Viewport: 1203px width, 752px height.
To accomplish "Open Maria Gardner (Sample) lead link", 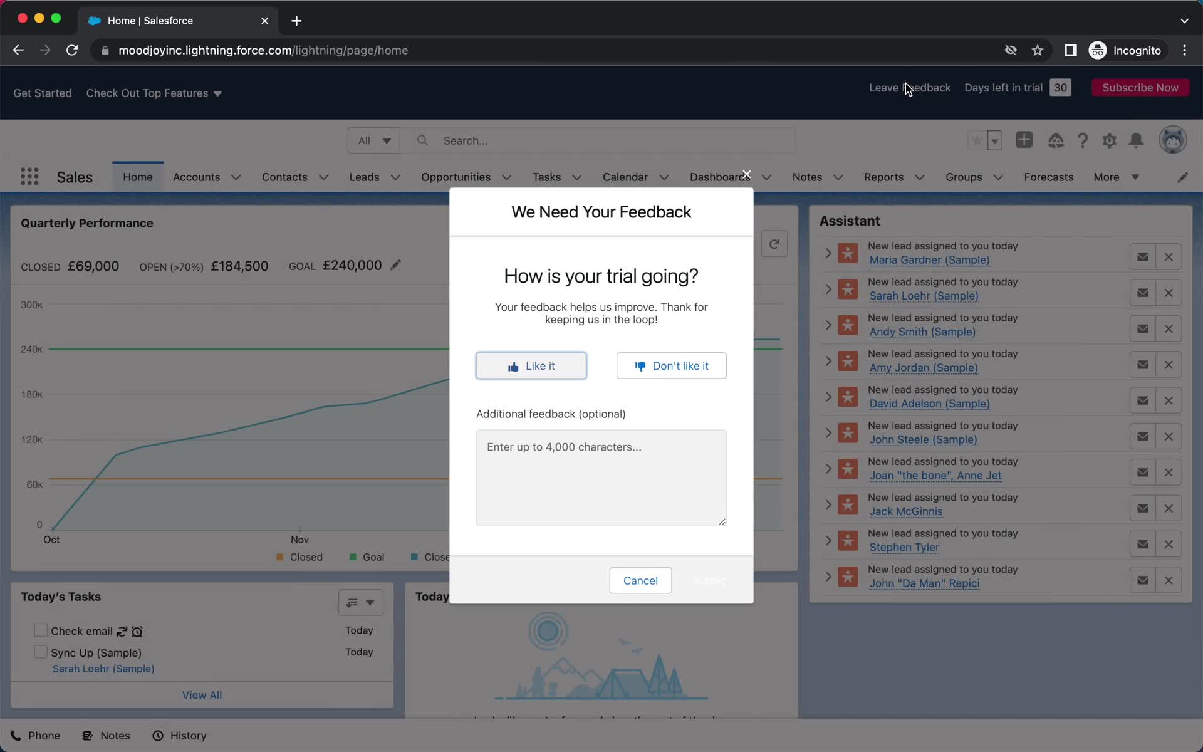I will tap(929, 260).
